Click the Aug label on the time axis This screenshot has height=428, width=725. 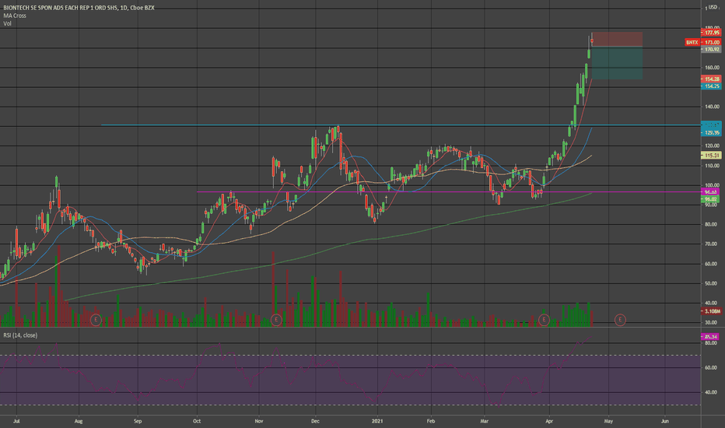pos(79,422)
